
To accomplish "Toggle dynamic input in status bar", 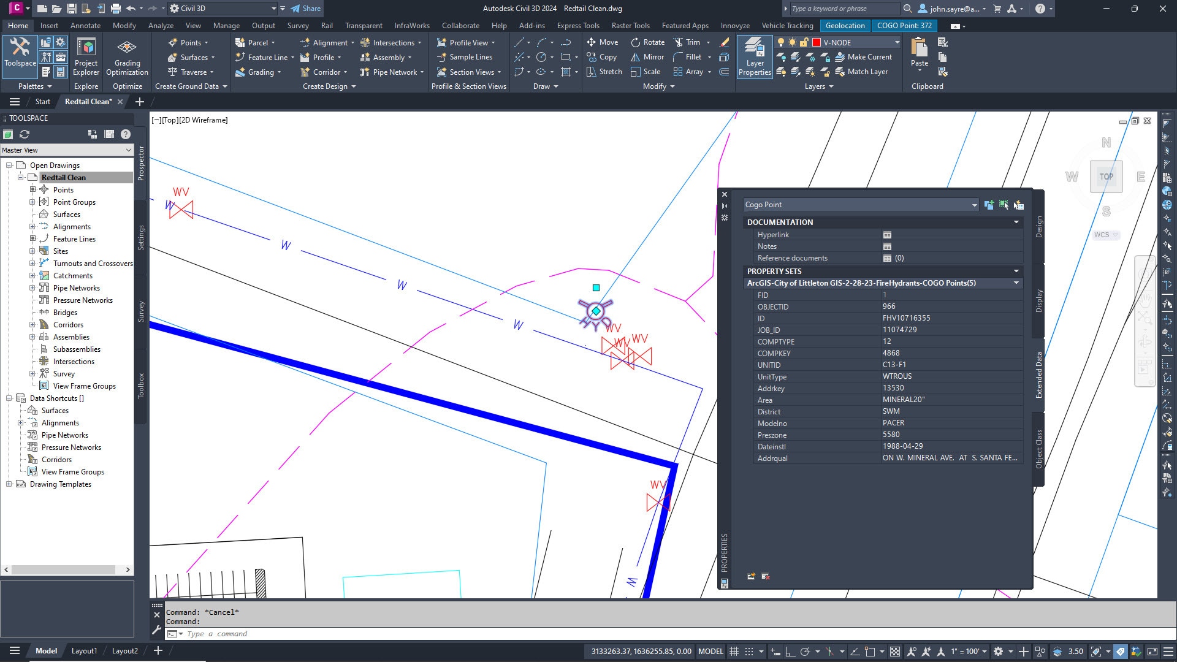I will click(x=775, y=651).
